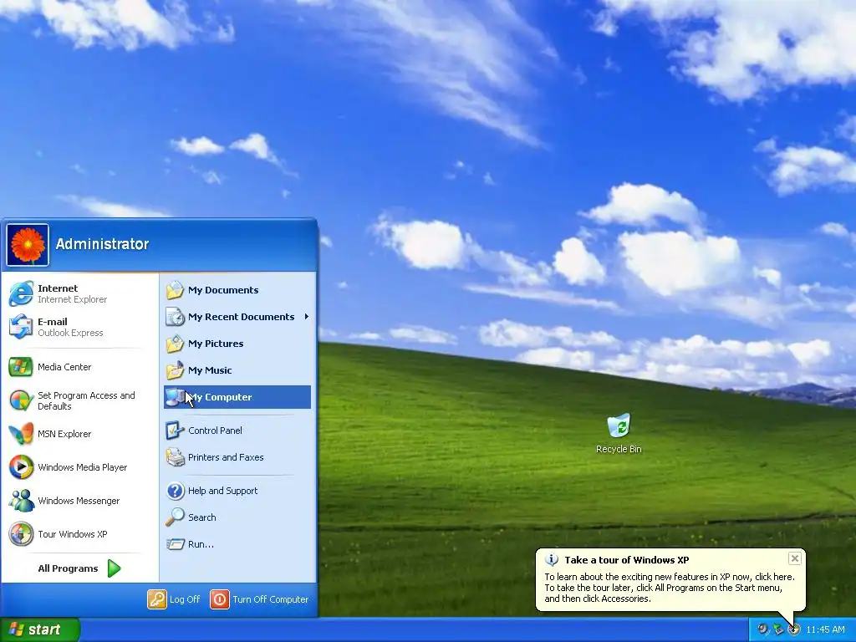Click the Windows Media Player label
The width and height of the screenshot is (856, 642).
coord(83,467)
